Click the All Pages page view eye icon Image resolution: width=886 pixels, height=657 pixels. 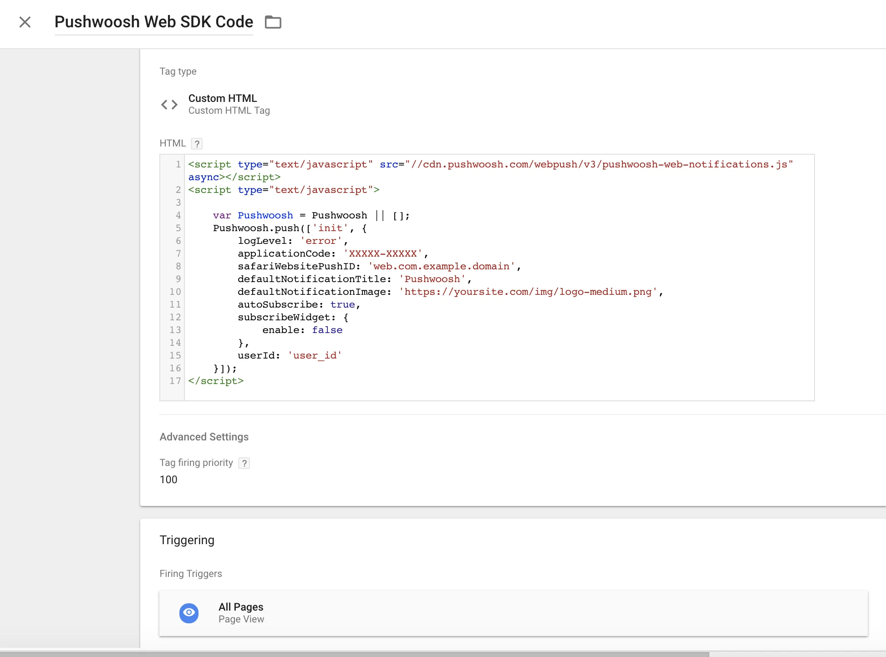189,613
